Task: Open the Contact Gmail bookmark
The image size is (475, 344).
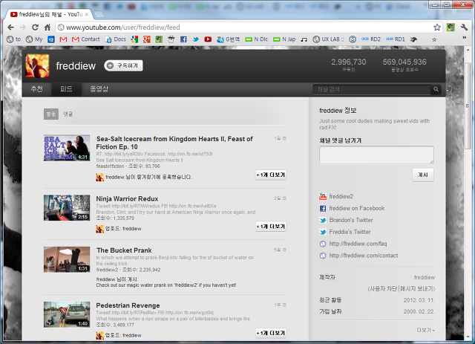Action: (x=86, y=39)
